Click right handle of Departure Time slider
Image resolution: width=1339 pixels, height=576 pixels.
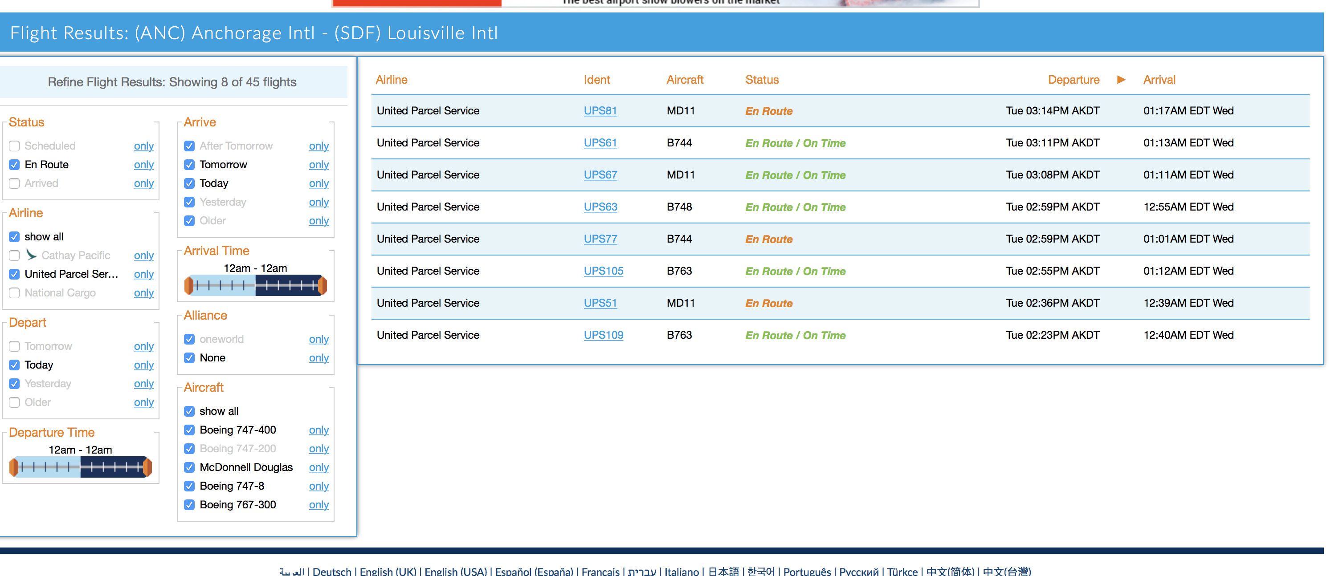[147, 467]
